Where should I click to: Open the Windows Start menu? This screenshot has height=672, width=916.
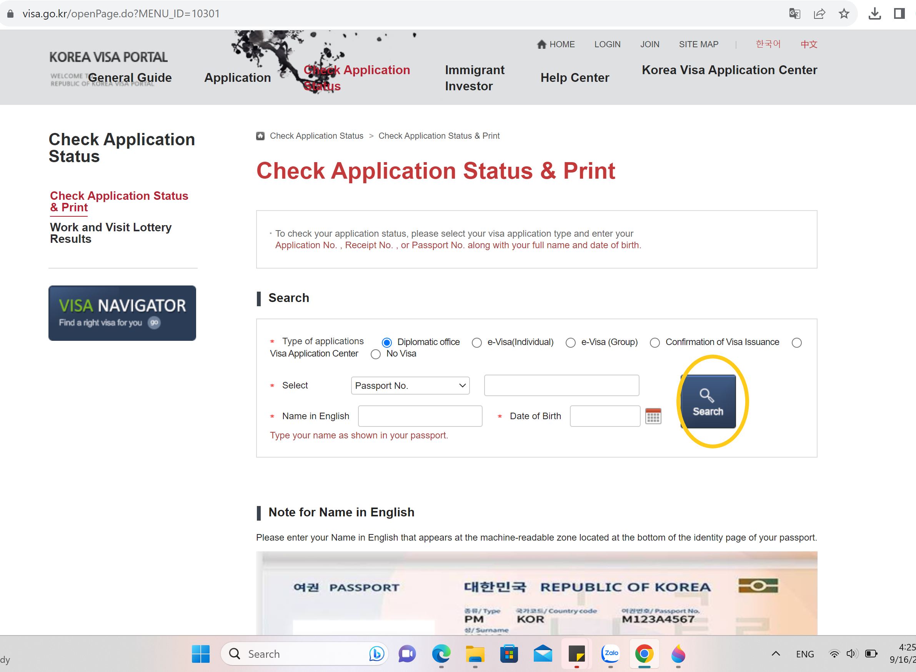tap(201, 654)
